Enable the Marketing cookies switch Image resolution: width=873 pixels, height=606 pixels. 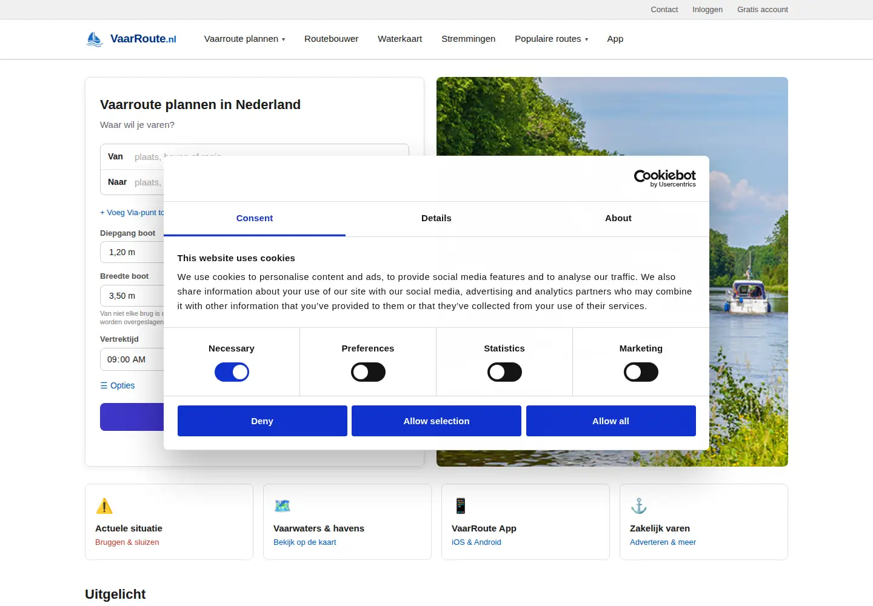(x=641, y=372)
